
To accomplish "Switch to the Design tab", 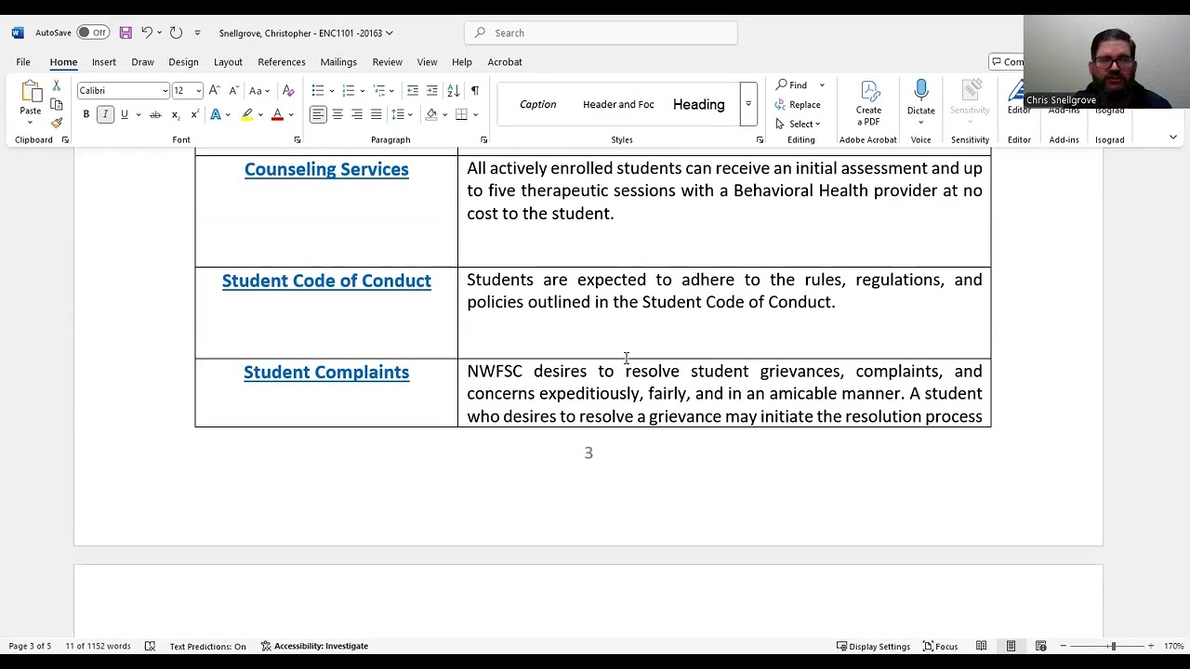I will (183, 61).
